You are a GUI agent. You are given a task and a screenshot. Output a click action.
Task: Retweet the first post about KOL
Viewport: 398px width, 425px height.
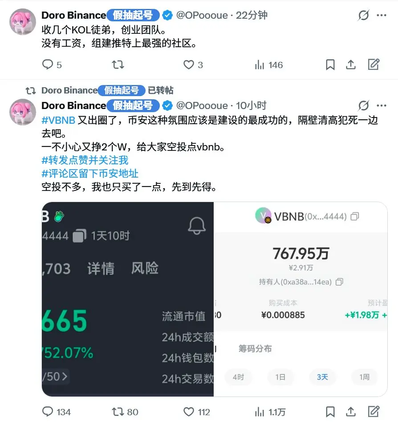(x=118, y=65)
